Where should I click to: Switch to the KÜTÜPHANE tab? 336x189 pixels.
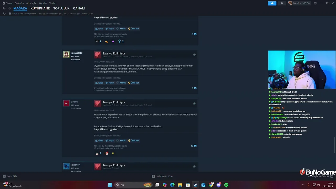pyautogui.click(x=40, y=8)
